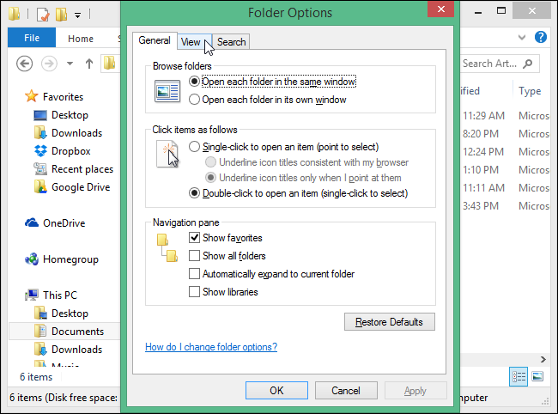Select Homegroup in navigation pane
558x414 pixels.
[x=70, y=259]
